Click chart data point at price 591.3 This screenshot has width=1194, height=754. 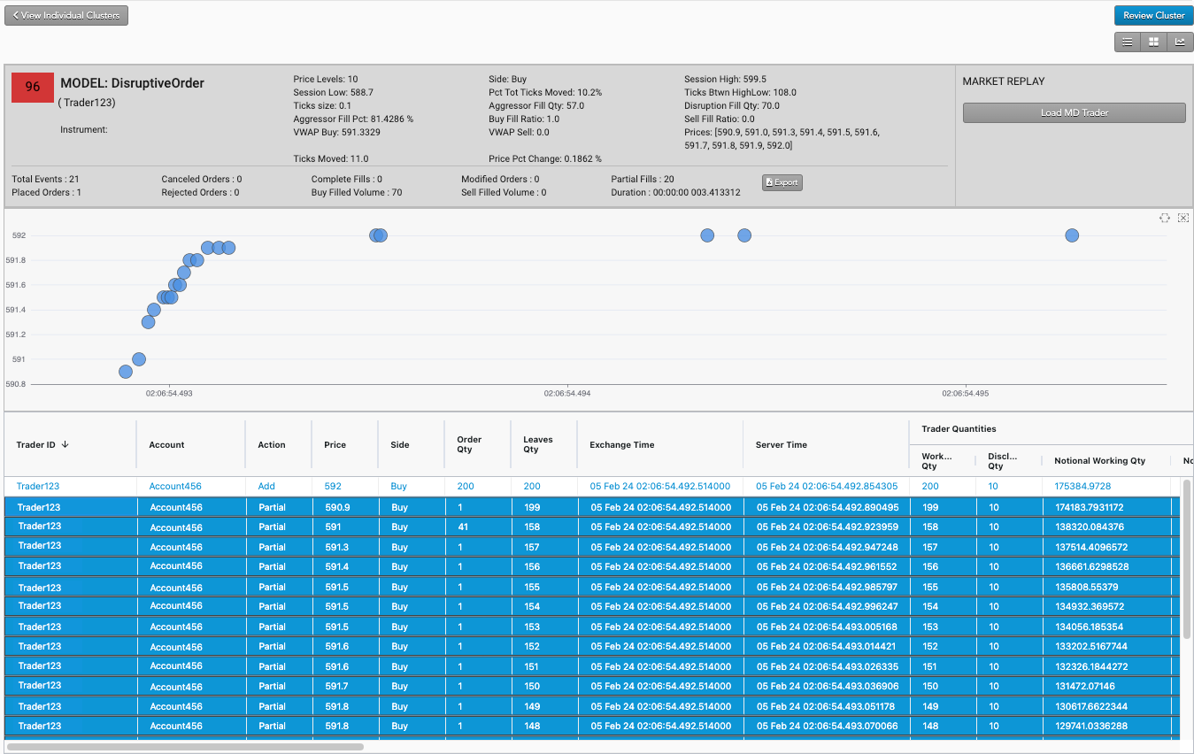(x=149, y=322)
